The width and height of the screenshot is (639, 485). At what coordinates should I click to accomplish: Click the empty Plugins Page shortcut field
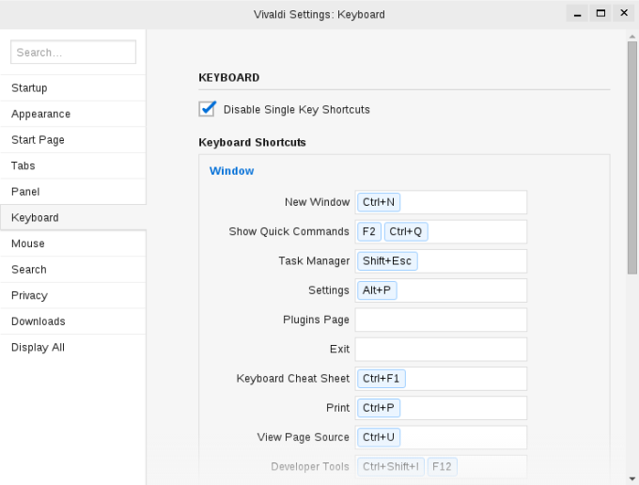pyautogui.click(x=441, y=320)
